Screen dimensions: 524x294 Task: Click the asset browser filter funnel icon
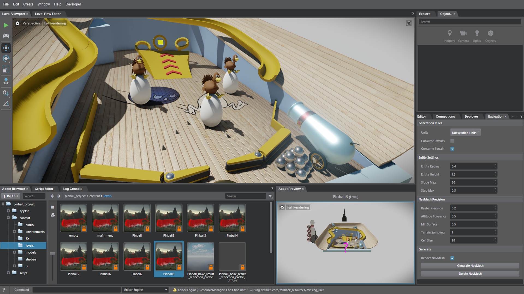270,196
